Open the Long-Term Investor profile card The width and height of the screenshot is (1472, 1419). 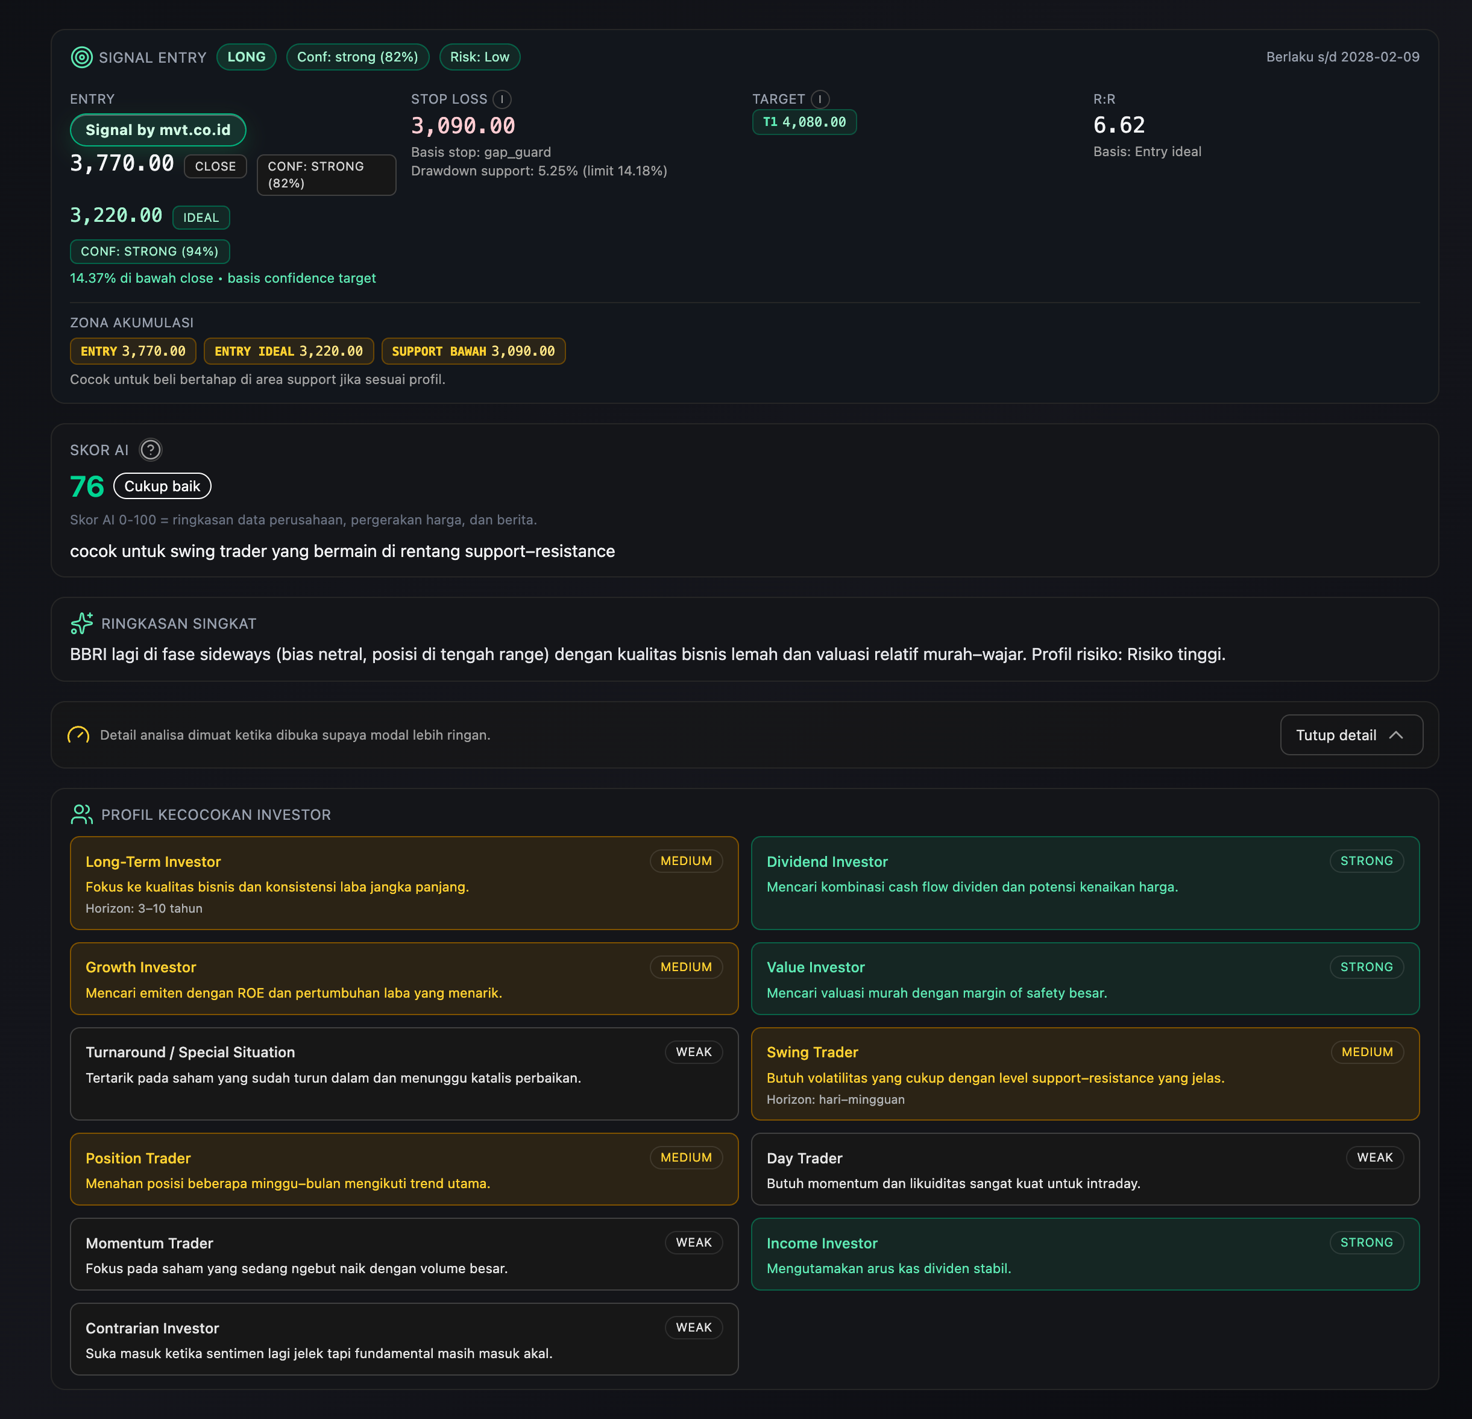[403, 883]
